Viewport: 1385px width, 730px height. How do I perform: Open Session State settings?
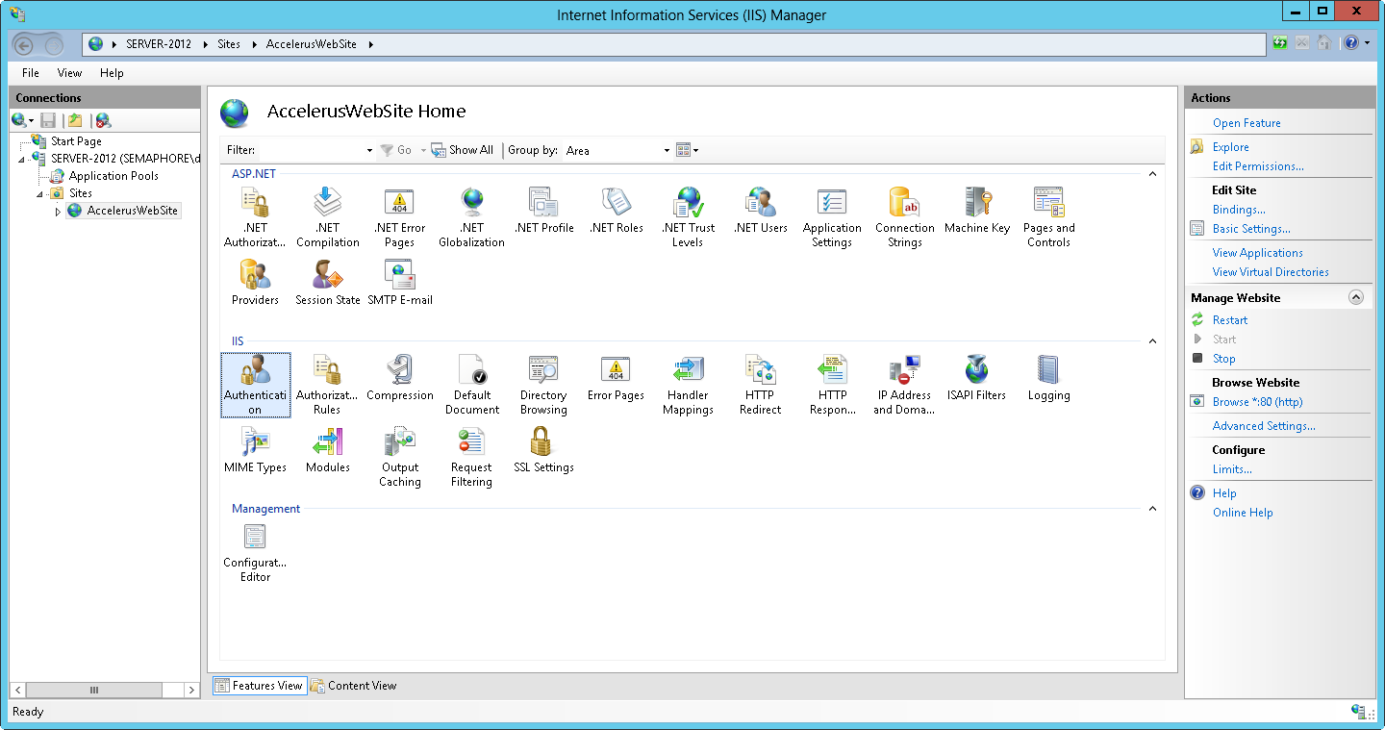[x=327, y=283]
